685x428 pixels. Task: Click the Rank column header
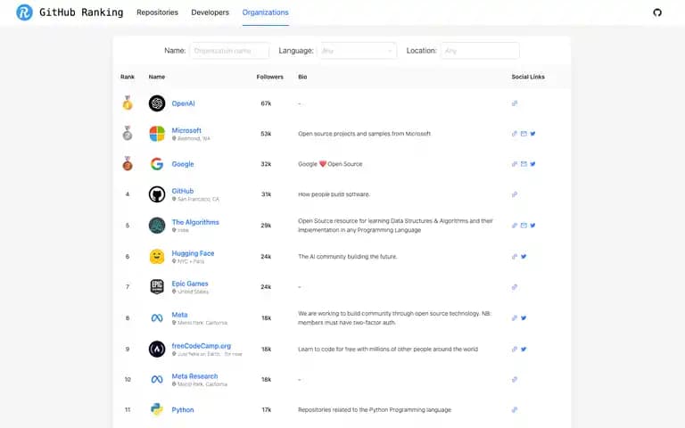point(128,77)
